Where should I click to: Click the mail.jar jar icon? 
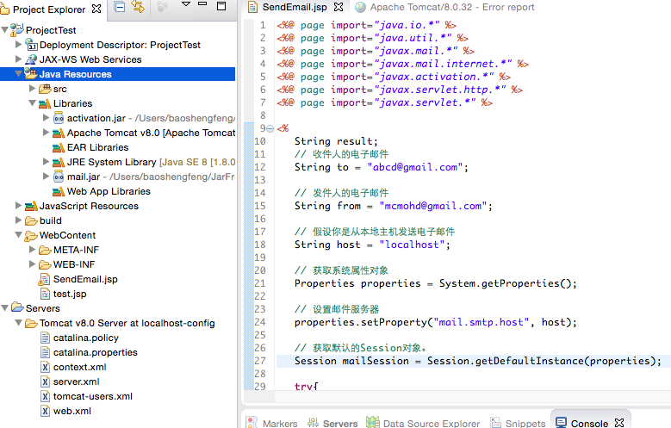(x=59, y=177)
